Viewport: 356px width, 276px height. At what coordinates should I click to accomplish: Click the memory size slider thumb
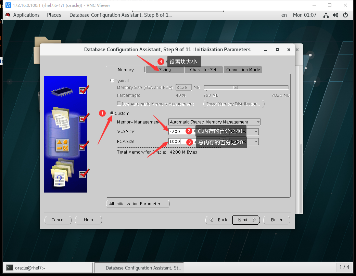point(236,87)
